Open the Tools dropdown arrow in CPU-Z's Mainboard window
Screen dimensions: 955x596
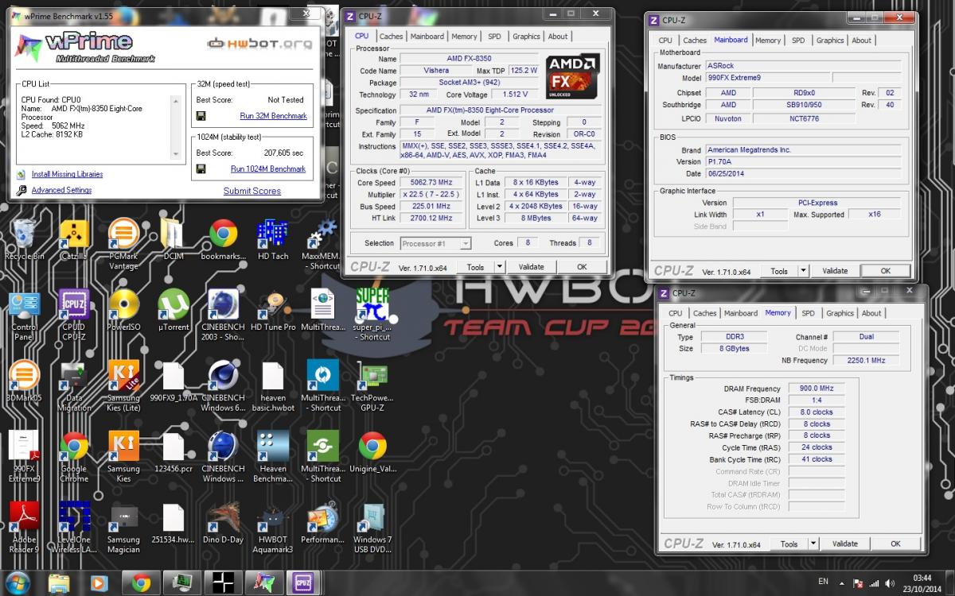click(x=802, y=271)
